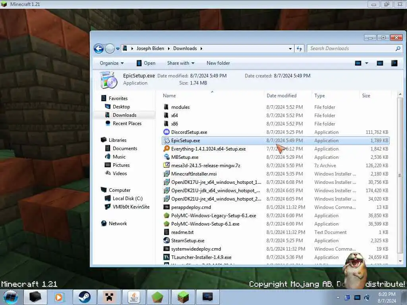Select the DiscordSetup.exe icon
The height and width of the screenshot is (305, 407).
click(x=167, y=132)
